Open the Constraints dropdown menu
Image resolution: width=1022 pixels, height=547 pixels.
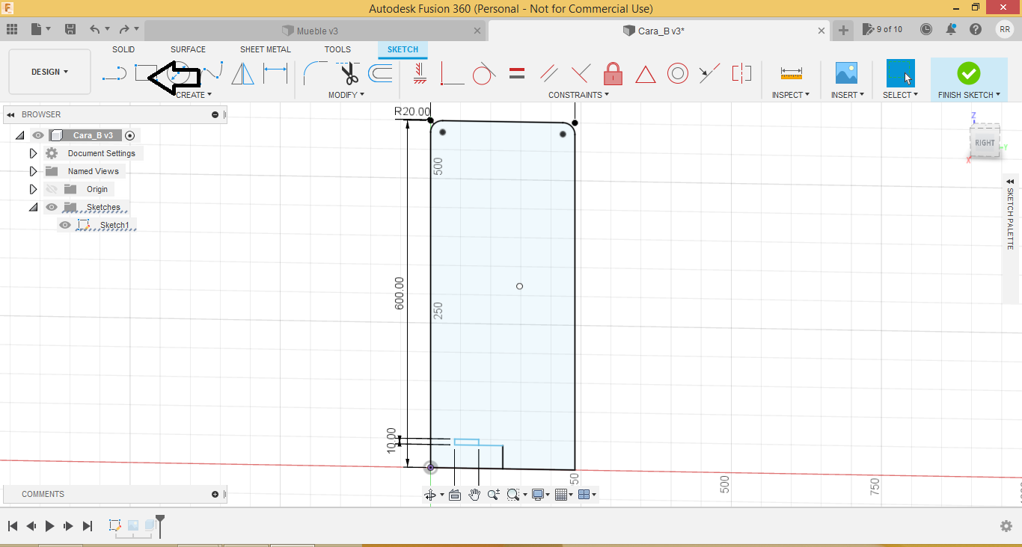[x=579, y=95]
